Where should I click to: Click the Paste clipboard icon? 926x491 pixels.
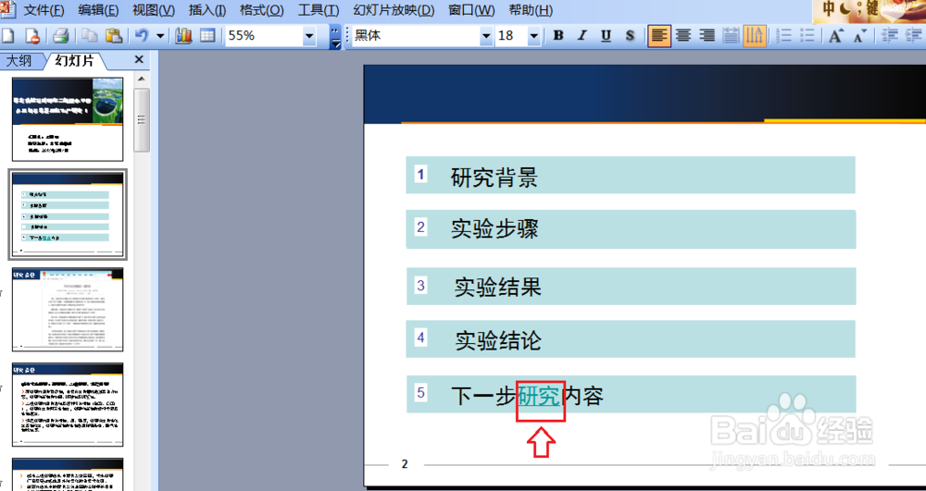[x=113, y=36]
